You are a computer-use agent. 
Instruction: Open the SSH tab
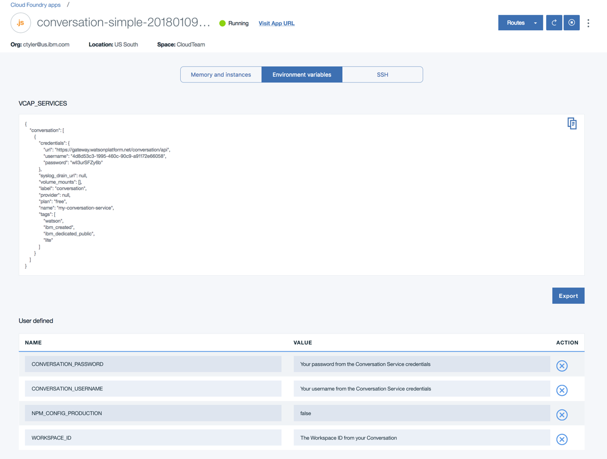(x=383, y=75)
